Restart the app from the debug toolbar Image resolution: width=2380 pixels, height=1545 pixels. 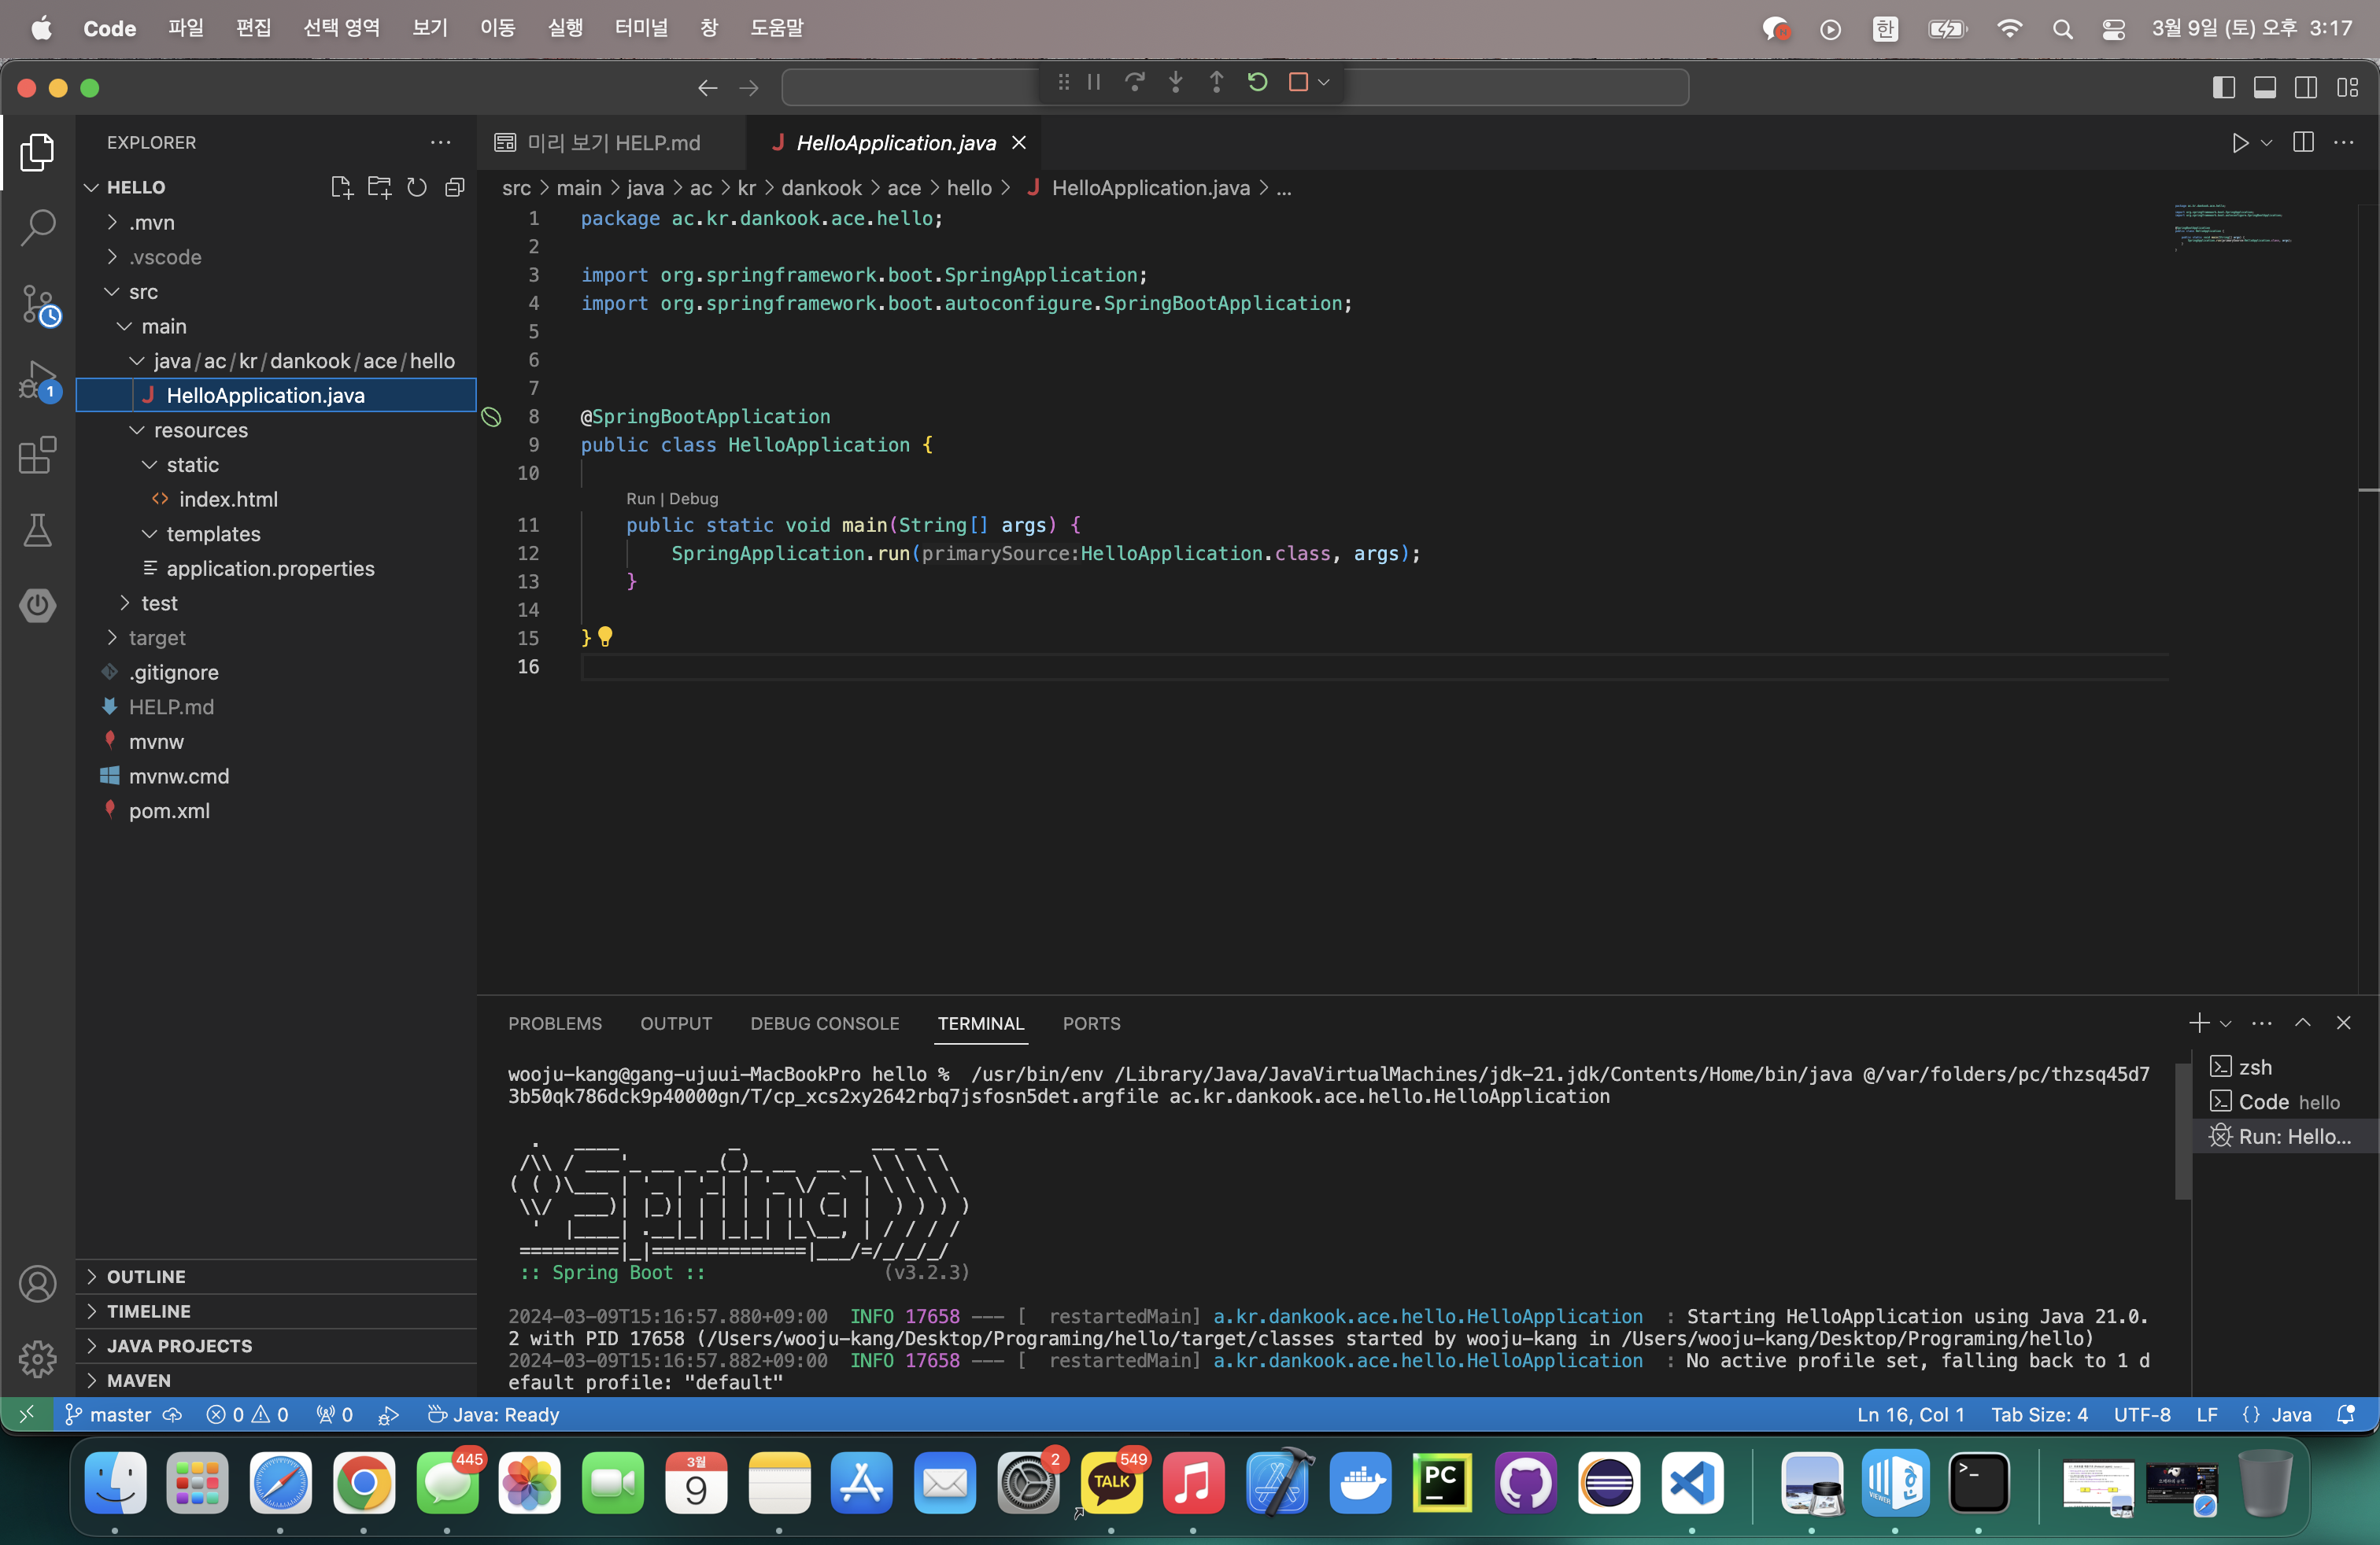click(x=1257, y=82)
